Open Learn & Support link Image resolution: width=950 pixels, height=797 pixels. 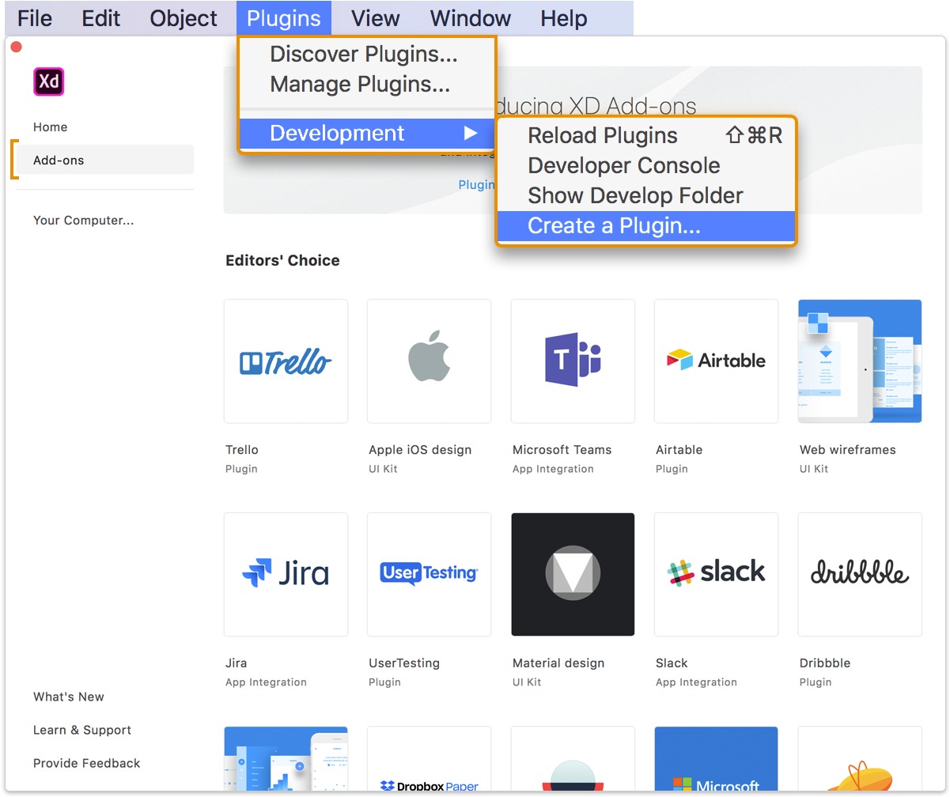pos(82,730)
